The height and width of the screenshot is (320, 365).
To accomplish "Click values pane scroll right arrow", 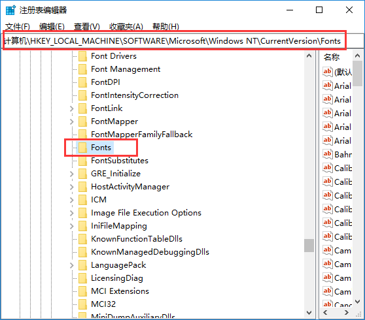I will 347,313.
